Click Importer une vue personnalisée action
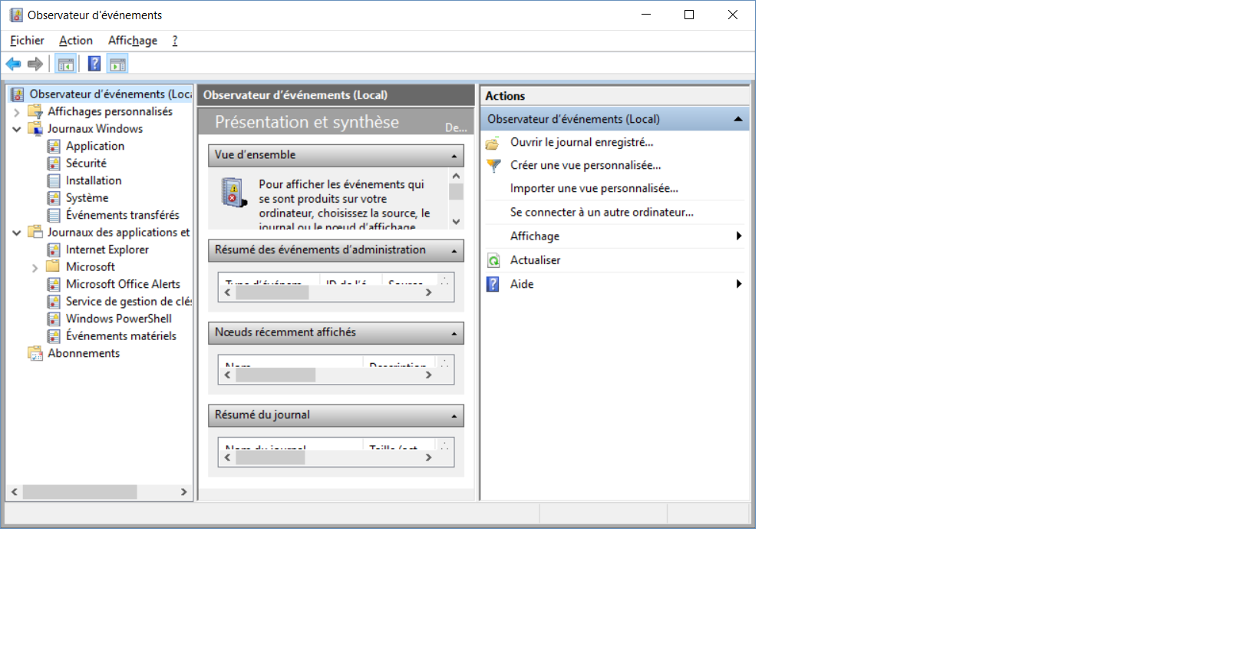This screenshot has height=664, width=1237. [594, 189]
